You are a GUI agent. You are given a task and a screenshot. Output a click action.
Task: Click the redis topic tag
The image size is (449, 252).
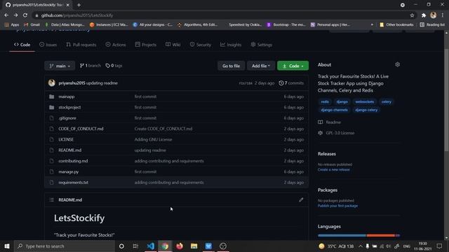pos(325,101)
